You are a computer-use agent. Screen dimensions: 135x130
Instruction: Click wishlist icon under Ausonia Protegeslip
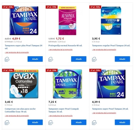pyautogui.click(x=51, y=59)
